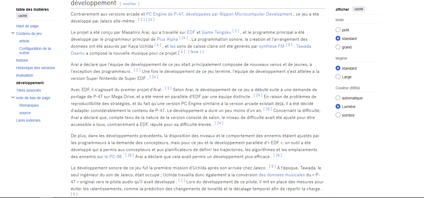Open the 'Game Tengoku' article link

pos(216,32)
